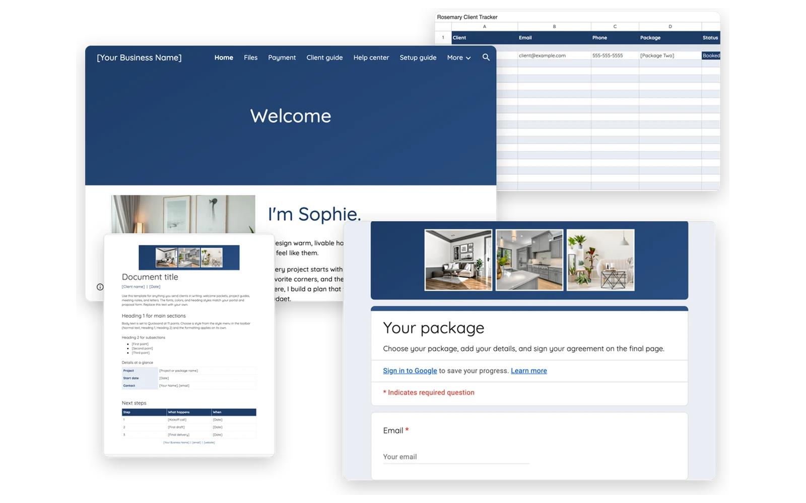Viewport: 806px width, 503px height.
Task: Click the interior photo beside I'm Sophie
Action: click(183, 214)
